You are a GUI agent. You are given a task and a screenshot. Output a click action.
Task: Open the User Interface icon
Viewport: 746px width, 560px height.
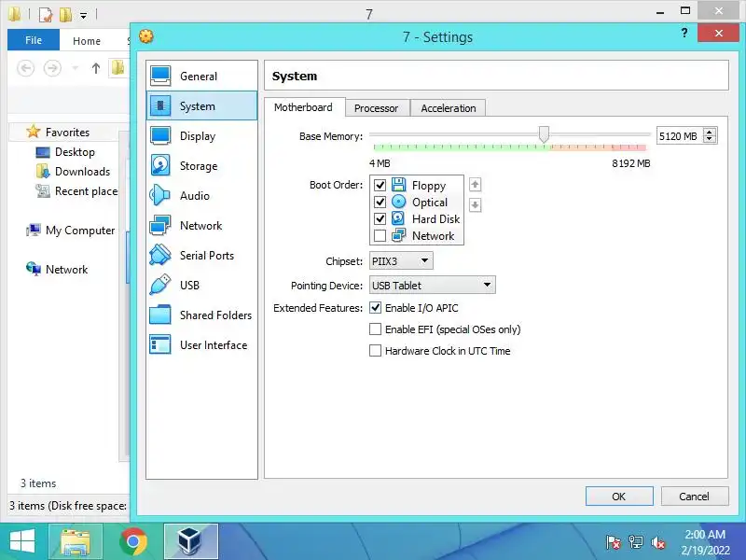[160, 344]
